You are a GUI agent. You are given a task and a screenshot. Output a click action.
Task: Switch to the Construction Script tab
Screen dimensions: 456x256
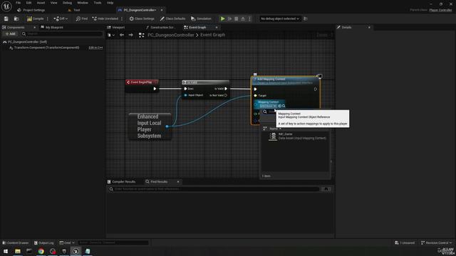pyautogui.click(x=161, y=27)
